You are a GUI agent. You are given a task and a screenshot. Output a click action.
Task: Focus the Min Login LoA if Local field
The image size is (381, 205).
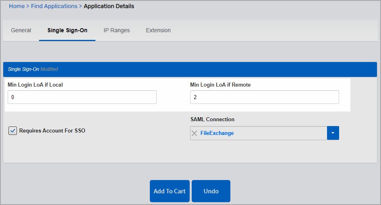(82, 97)
